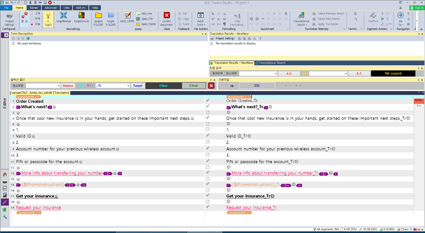
Task: Click the red X next to Clear filter
Action: click(211, 86)
